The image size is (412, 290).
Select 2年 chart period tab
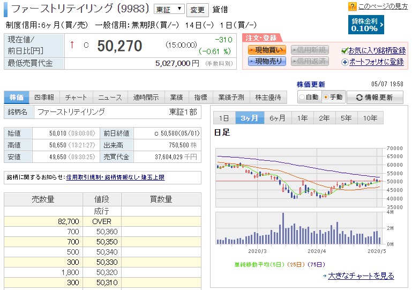tap(324, 118)
